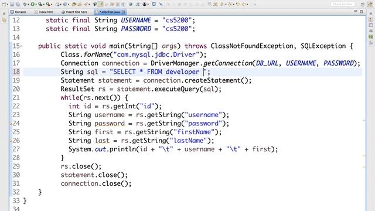Click 'println' on line 27

point(122,149)
